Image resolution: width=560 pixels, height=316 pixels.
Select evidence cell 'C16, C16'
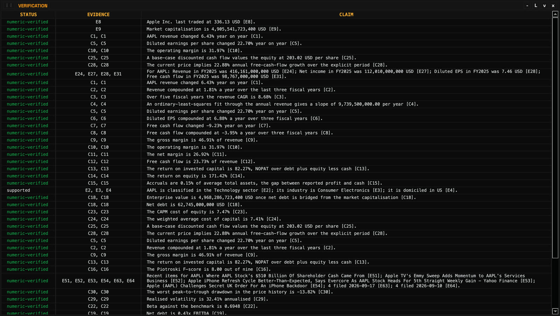pos(98,269)
